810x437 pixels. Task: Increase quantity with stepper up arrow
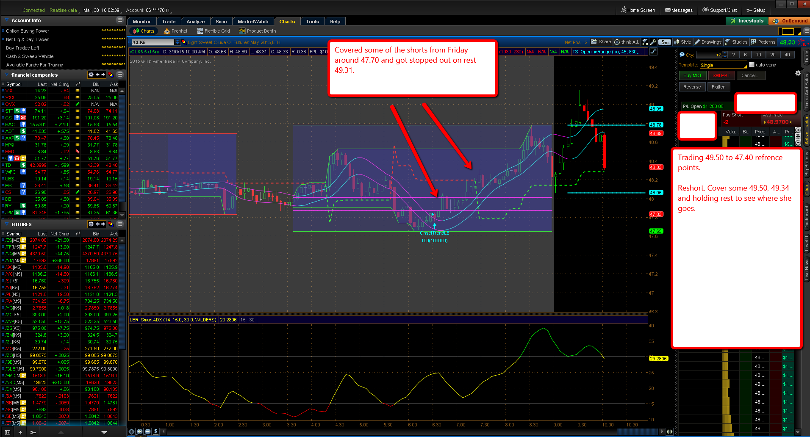click(725, 53)
